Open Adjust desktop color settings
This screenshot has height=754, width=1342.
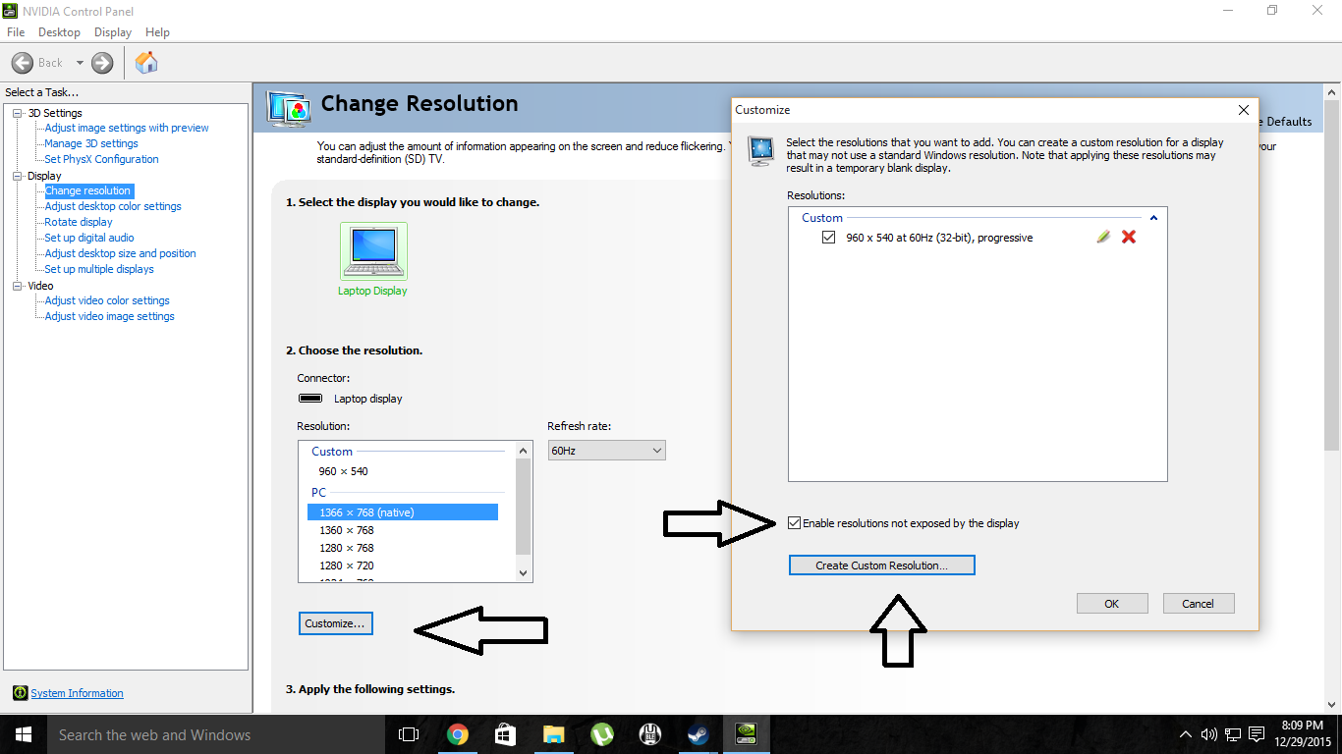click(113, 206)
